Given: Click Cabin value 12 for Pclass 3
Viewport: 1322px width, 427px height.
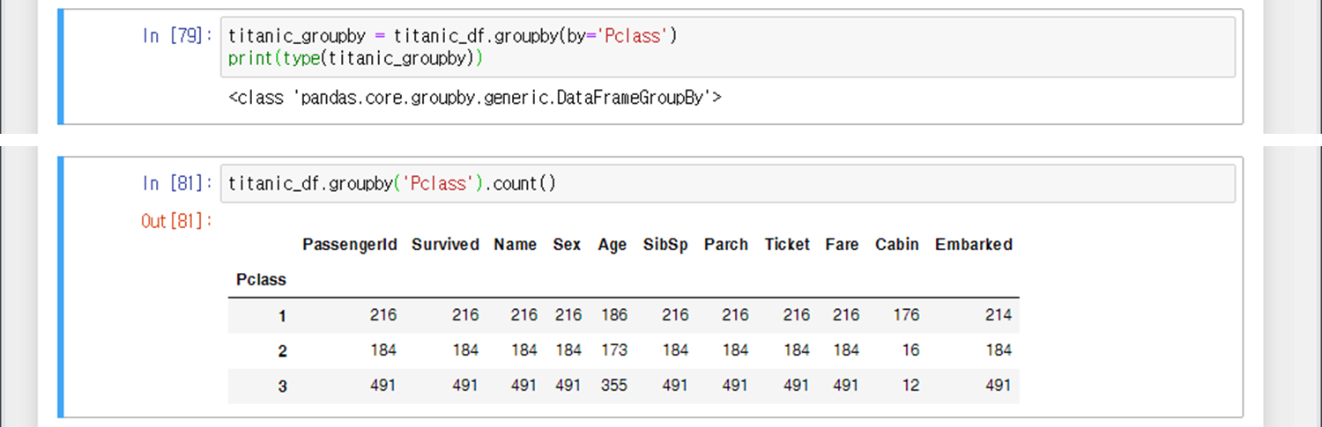Looking at the screenshot, I should pos(910,386).
